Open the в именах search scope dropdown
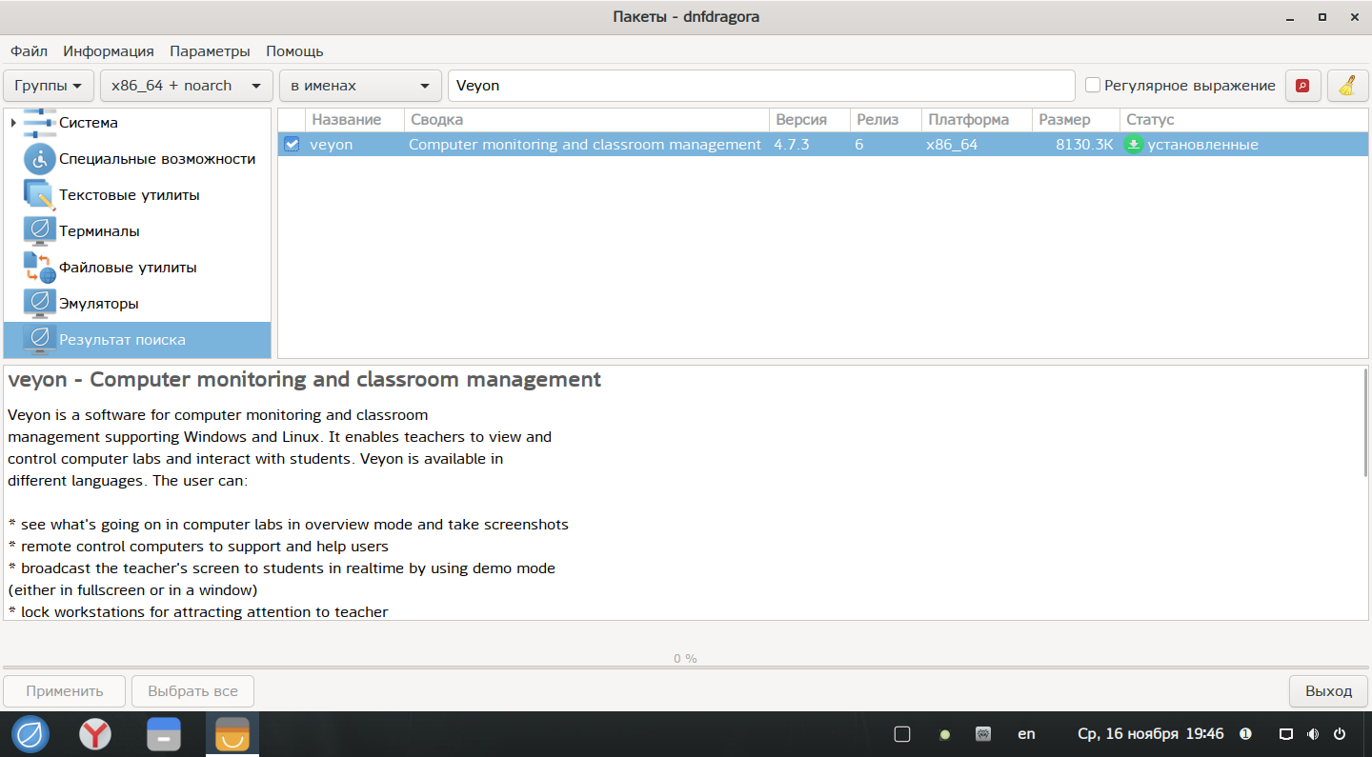Viewport: 1372px width, 757px height. (x=360, y=86)
